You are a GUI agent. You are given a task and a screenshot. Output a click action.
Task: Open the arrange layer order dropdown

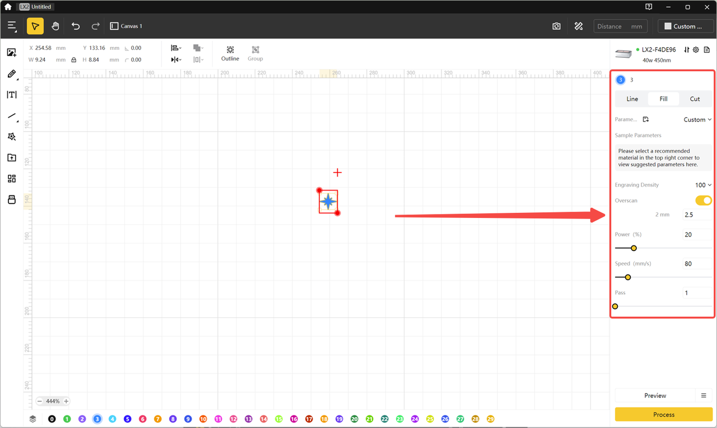pos(198,48)
